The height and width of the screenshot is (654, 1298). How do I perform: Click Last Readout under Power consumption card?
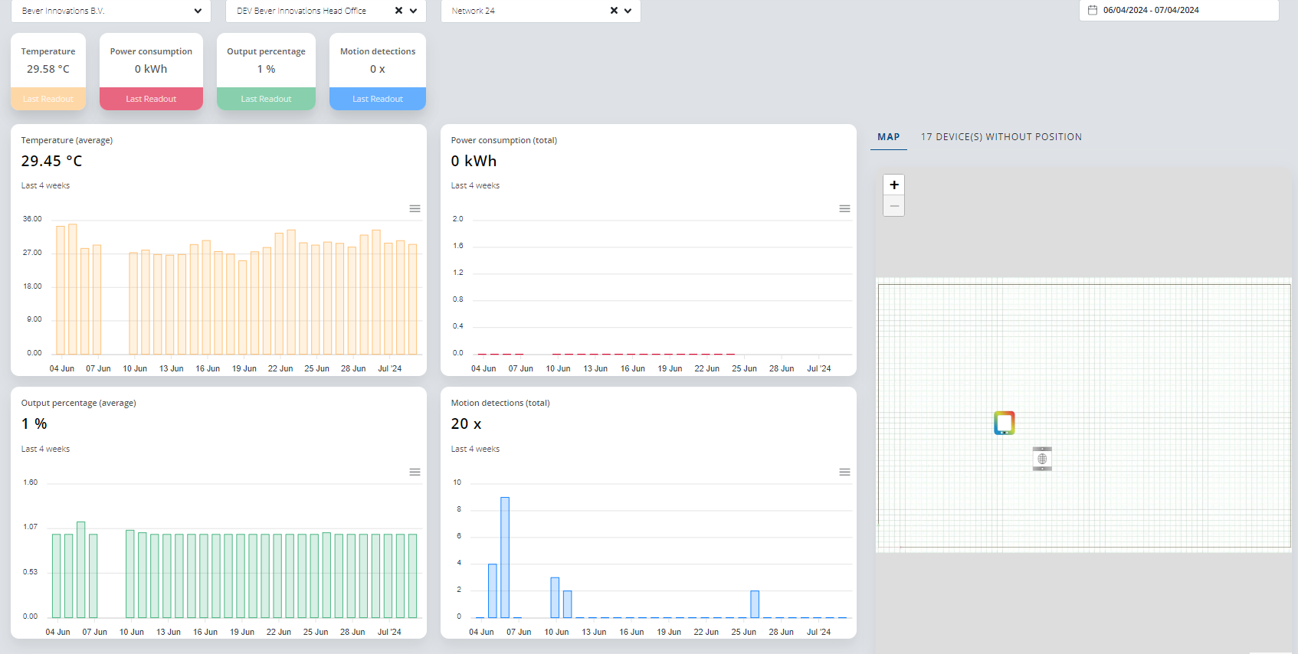pyautogui.click(x=151, y=99)
